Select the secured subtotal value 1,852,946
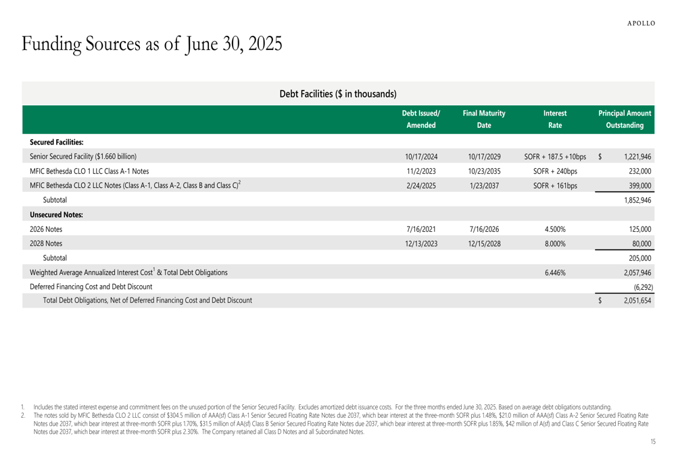Image resolution: width=676 pixels, height=463 pixels. (x=637, y=200)
